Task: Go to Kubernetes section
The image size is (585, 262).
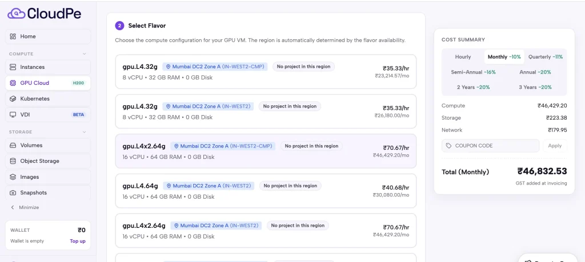Action: pos(48,99)
